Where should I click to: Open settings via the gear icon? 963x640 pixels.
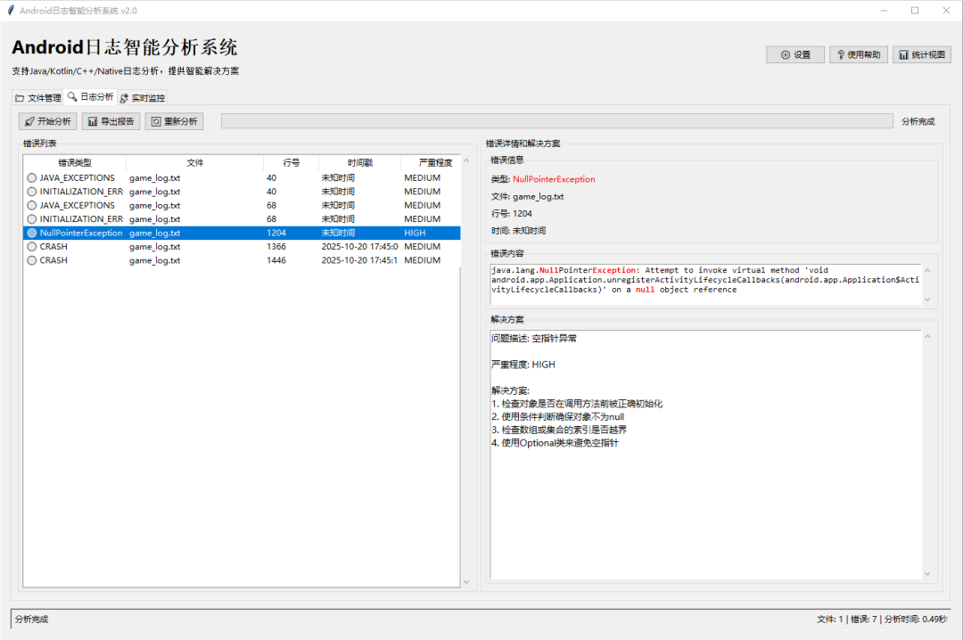click(x=785, y=54)
